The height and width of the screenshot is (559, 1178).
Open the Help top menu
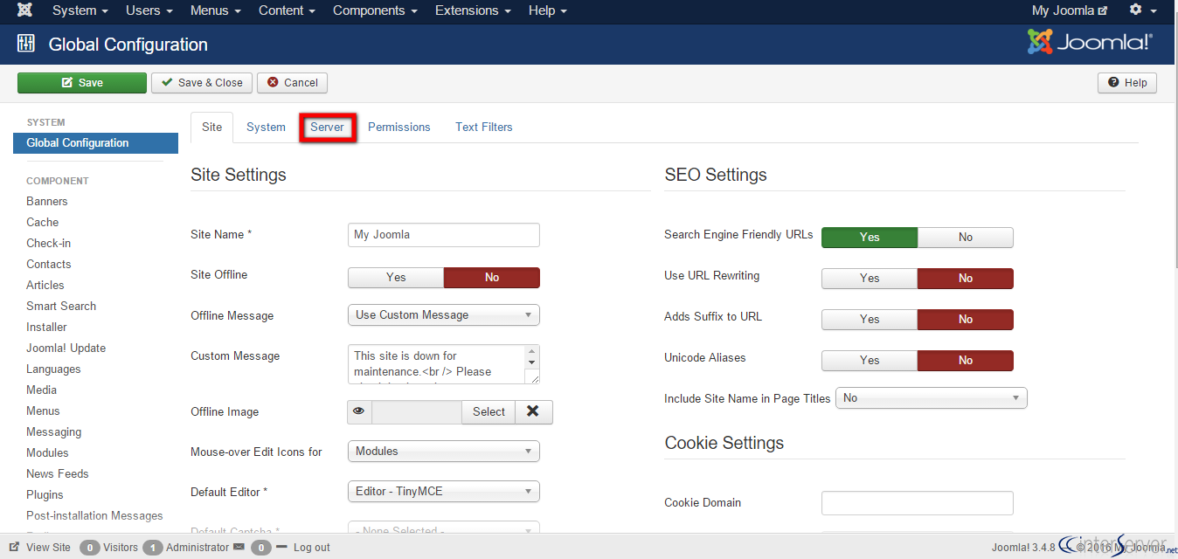[x=548, y=10]
